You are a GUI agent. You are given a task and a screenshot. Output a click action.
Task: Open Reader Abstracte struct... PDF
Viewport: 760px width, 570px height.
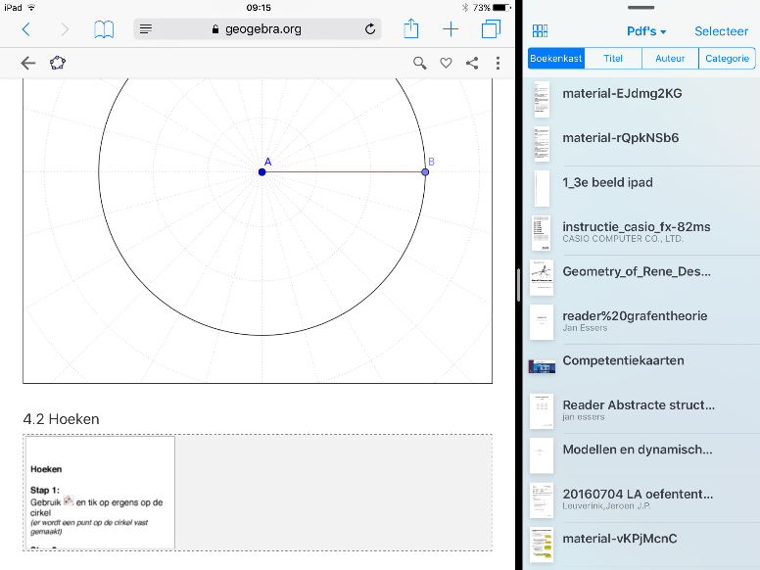coord(643,412)
